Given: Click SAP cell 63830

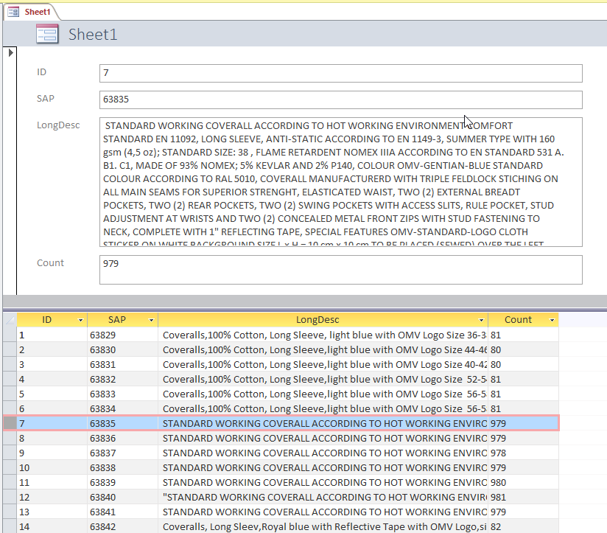Looking at the screenshot, I should point(123,349).
